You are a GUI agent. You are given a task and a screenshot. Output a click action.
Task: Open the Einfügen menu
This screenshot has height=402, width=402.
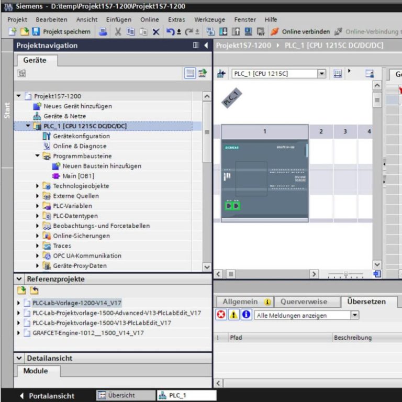[119, 19]
